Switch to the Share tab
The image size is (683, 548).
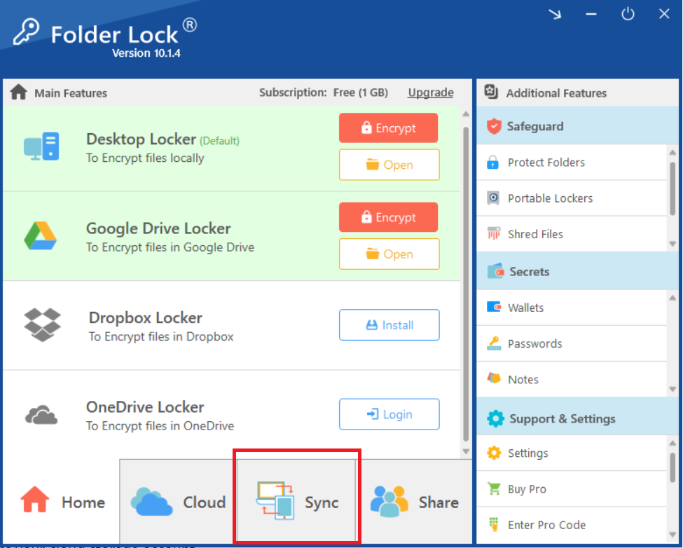click(x=415, y=502)
